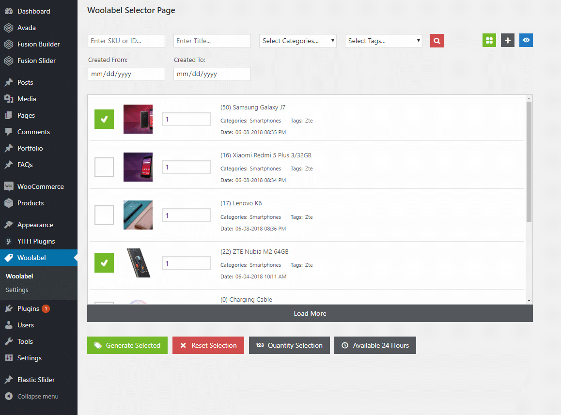This screenshot has height=415, width=561.
Task: Click the Products box icon
Action: (9, 203)
